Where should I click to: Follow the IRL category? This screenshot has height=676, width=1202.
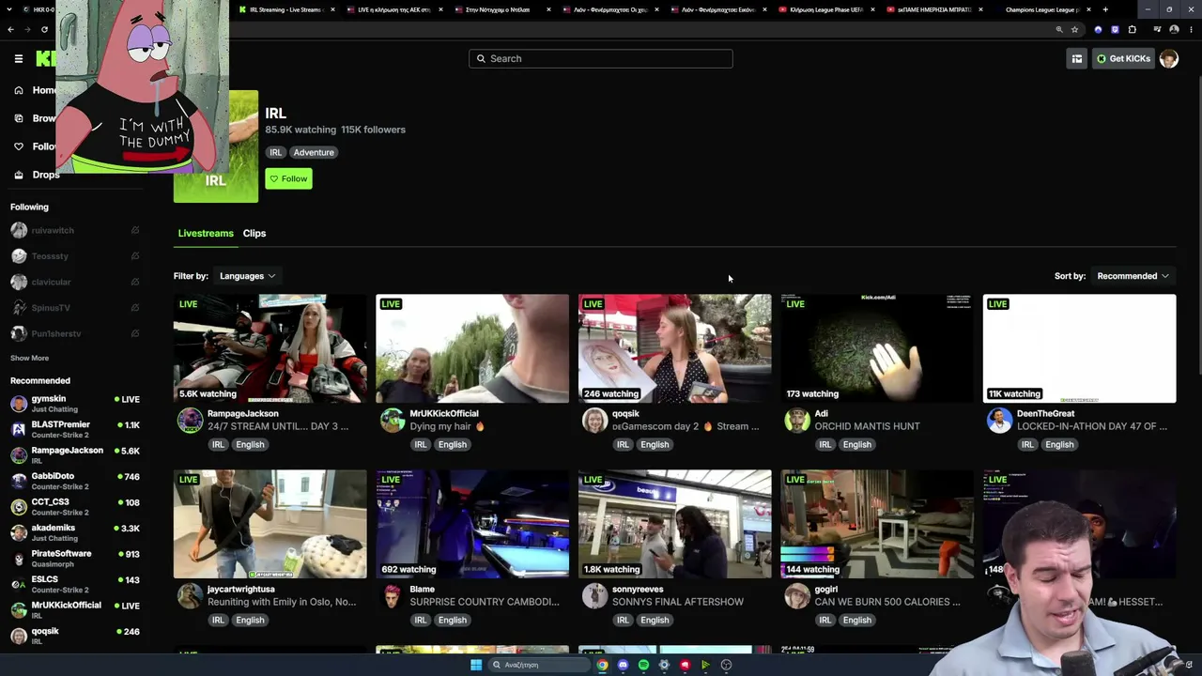coord(288,178)
